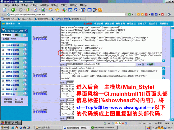Click the plus icon beside 编辑 button

tap(143, 64)
